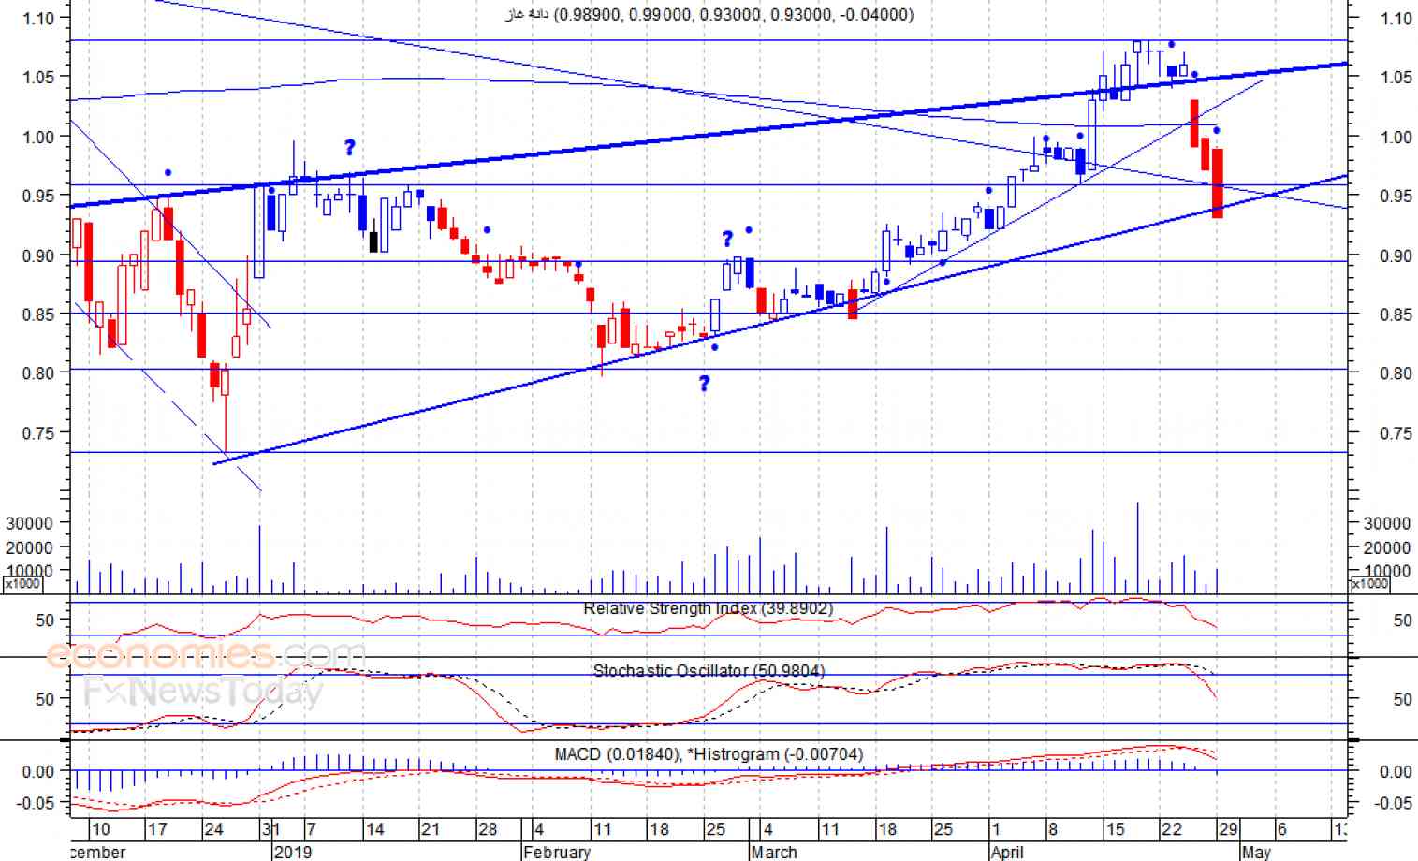Click the '0.00' MACD label on the left axis
Viewport: 1418px width, 861px height.
click(38, 772)
